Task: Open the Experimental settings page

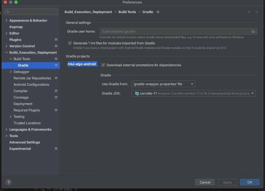Action: point(20,149)
